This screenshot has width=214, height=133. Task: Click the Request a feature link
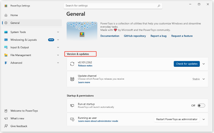[x=182, y=36]
